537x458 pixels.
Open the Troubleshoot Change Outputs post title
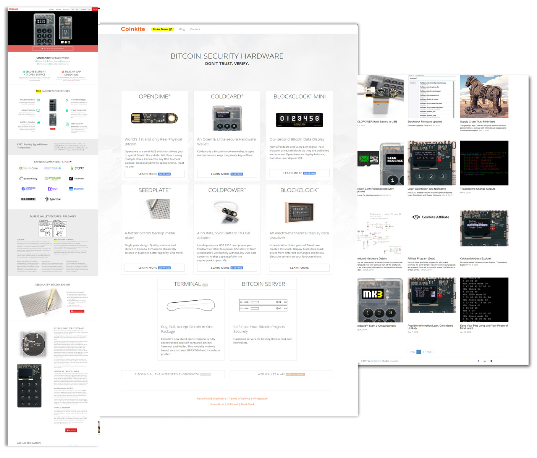click(x=477, y=189)
